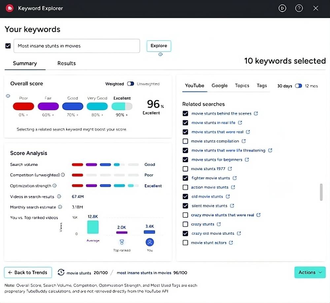
Task: Open external link for movie stunts 1977
Action: [x=230, y=169]
